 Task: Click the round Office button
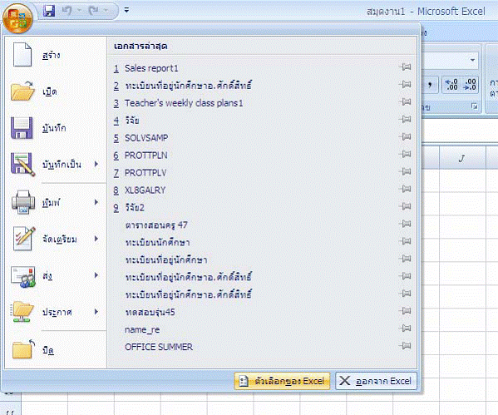point(17,18)
